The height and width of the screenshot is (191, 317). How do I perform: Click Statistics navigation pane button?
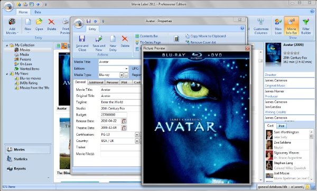click(x=27, y=159)
